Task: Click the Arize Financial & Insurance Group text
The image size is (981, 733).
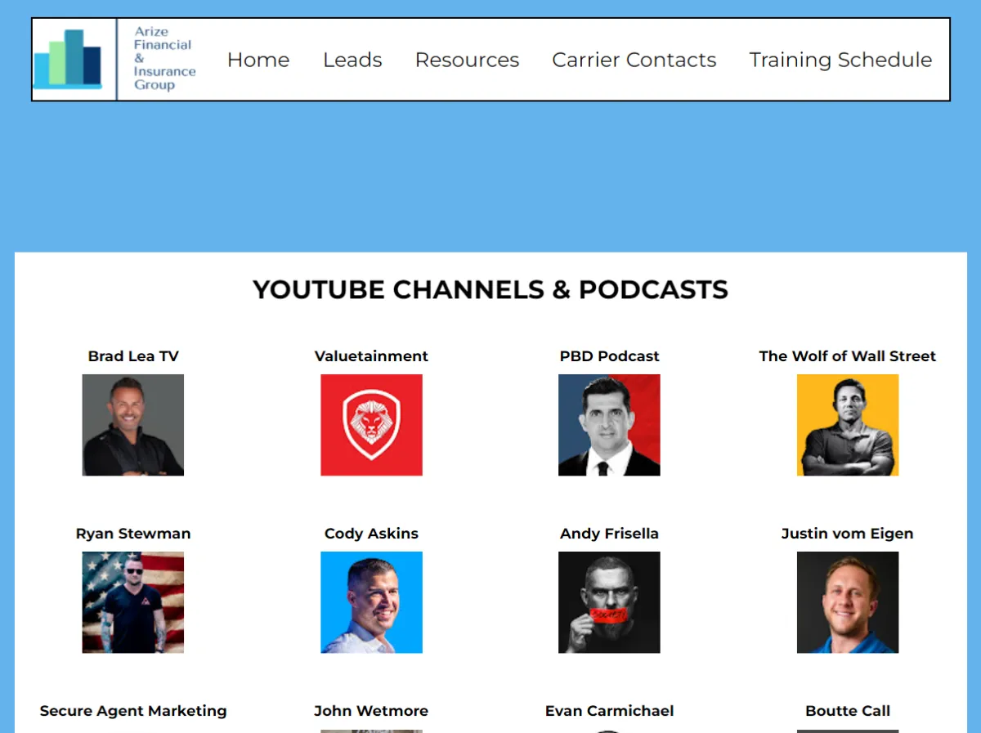Action: 164,58
